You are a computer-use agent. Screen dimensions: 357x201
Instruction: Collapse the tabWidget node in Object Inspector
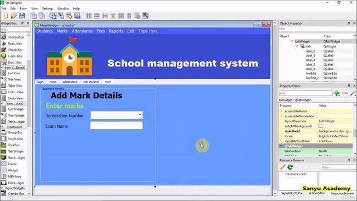(x=292, y=41)
